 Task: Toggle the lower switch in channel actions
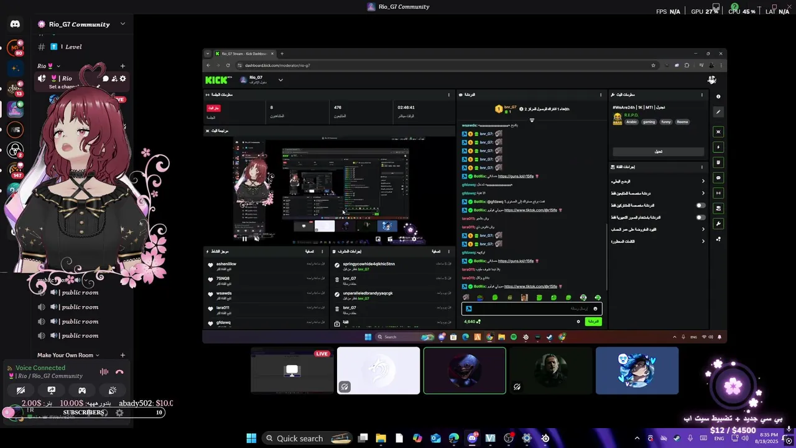pyautogui.click(x=701, y=218)
